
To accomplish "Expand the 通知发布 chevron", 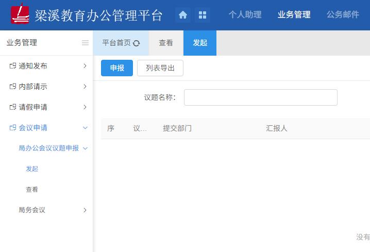I will tap(85, 66).
